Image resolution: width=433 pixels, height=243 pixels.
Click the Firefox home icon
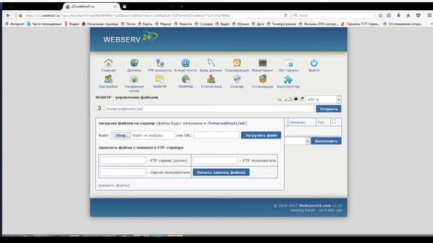[x=408, y=16]
